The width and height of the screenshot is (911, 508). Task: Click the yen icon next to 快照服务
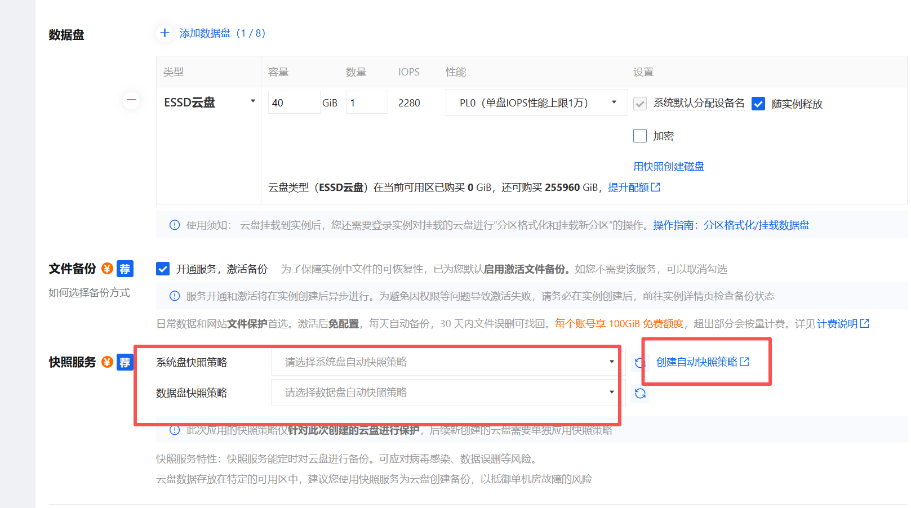tap(107, 362)
